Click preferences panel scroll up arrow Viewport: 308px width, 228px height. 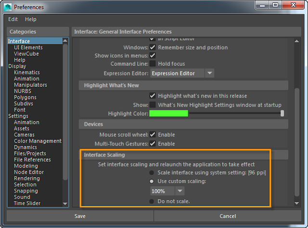tap(296, 41)
